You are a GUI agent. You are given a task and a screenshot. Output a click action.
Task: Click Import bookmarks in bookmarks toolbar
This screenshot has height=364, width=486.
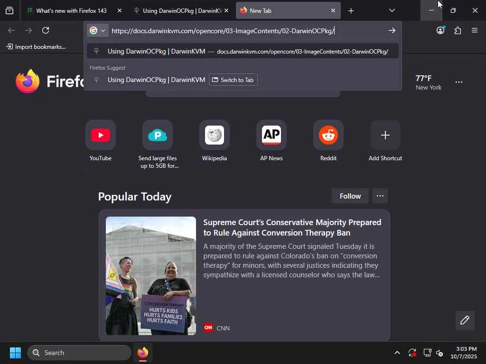[x=36, y=47]
